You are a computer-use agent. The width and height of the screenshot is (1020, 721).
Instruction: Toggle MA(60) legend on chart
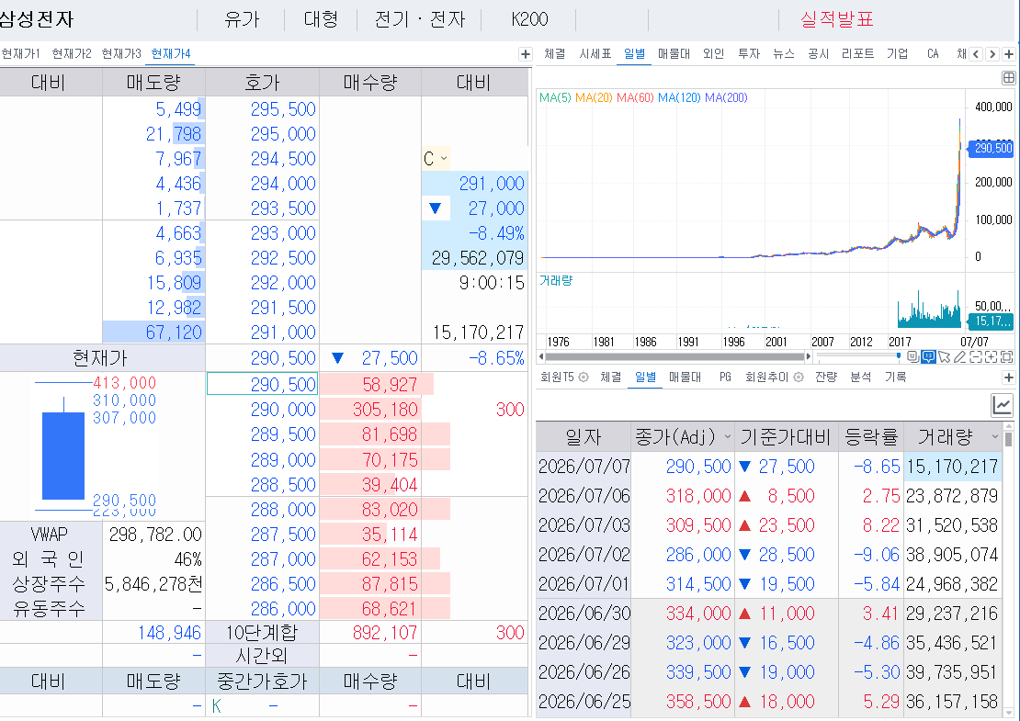[635, 97]
